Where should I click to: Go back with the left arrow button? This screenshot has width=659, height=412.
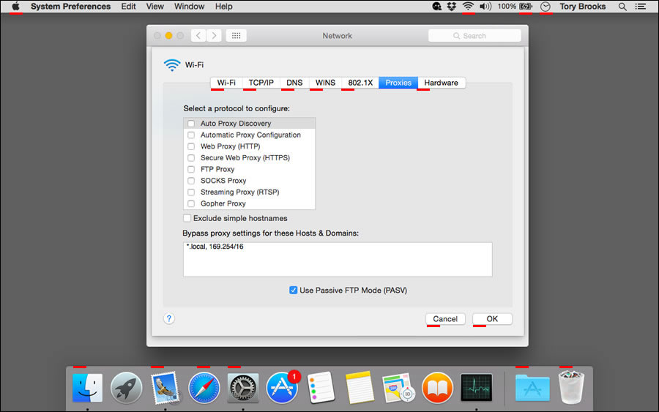coord(198,36)
